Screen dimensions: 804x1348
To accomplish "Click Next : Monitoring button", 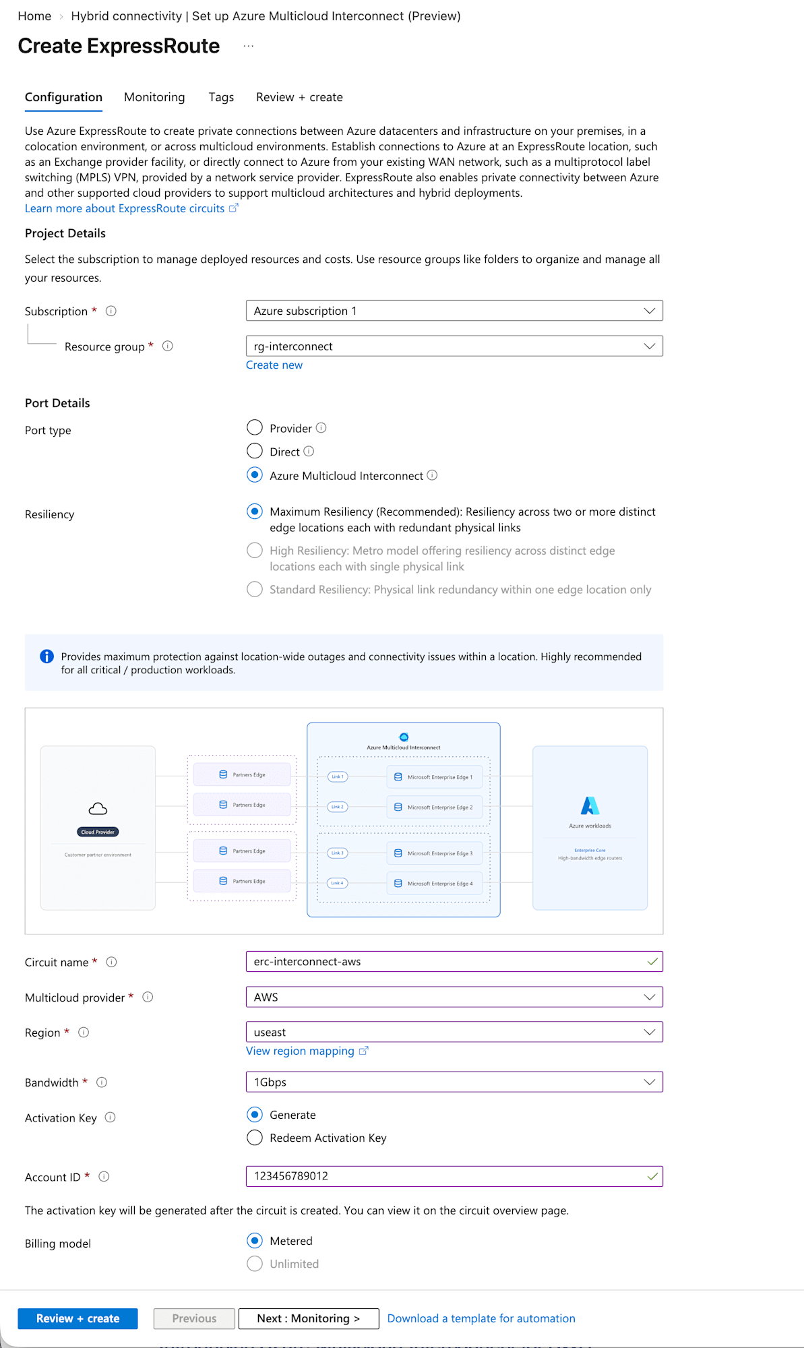I will click(x=309, y=1318).
